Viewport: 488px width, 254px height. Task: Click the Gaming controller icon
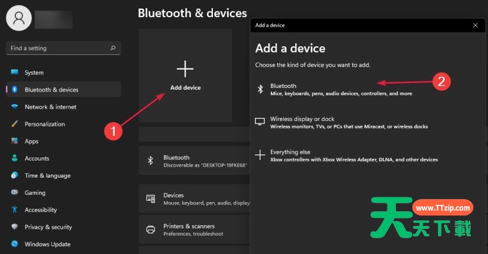tap(14, 192)
